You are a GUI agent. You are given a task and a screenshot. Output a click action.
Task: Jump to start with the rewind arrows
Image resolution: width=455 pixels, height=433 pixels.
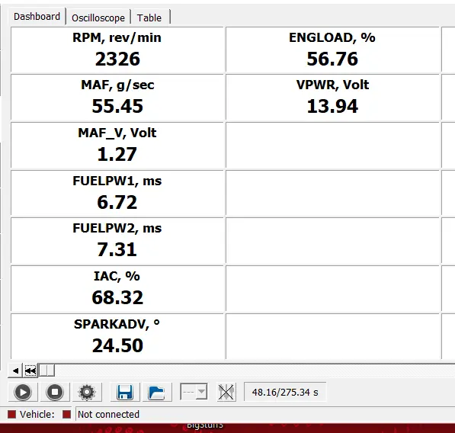click(30, 370)
